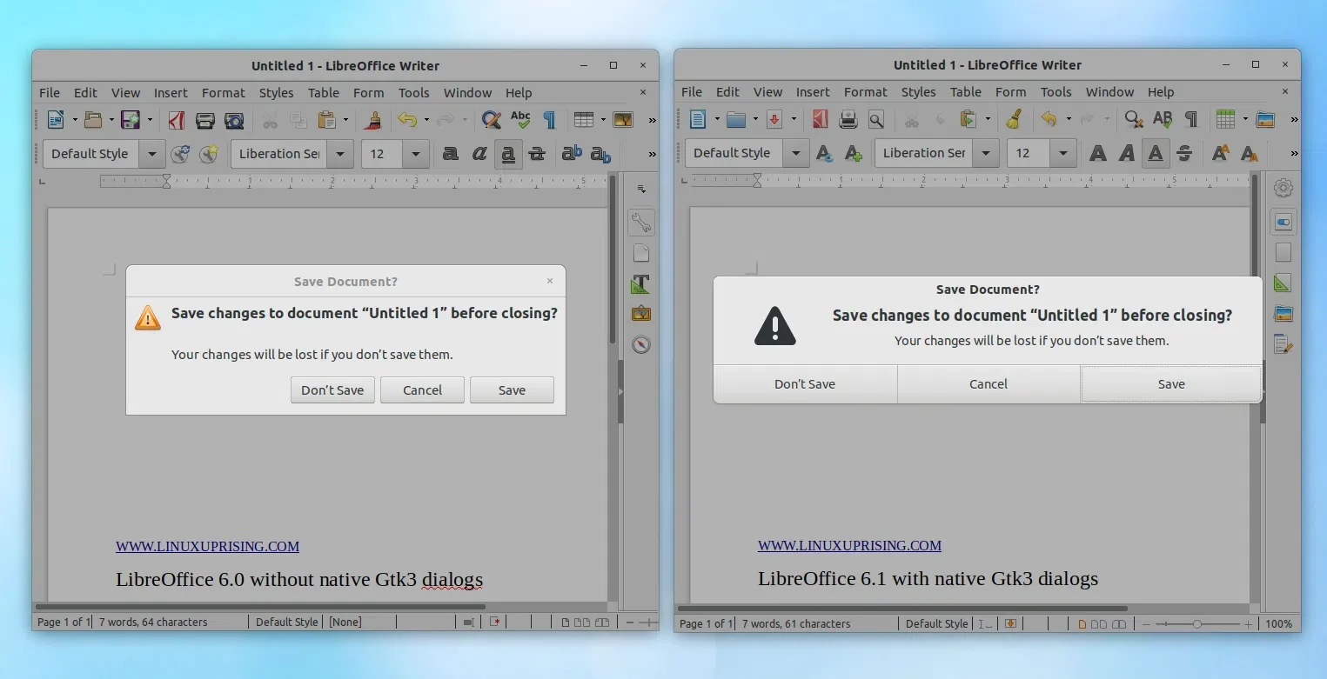Open Tools menu in left window
Image resolution: width=1327 pixels, height=679 pixels.
click(414, 93)
